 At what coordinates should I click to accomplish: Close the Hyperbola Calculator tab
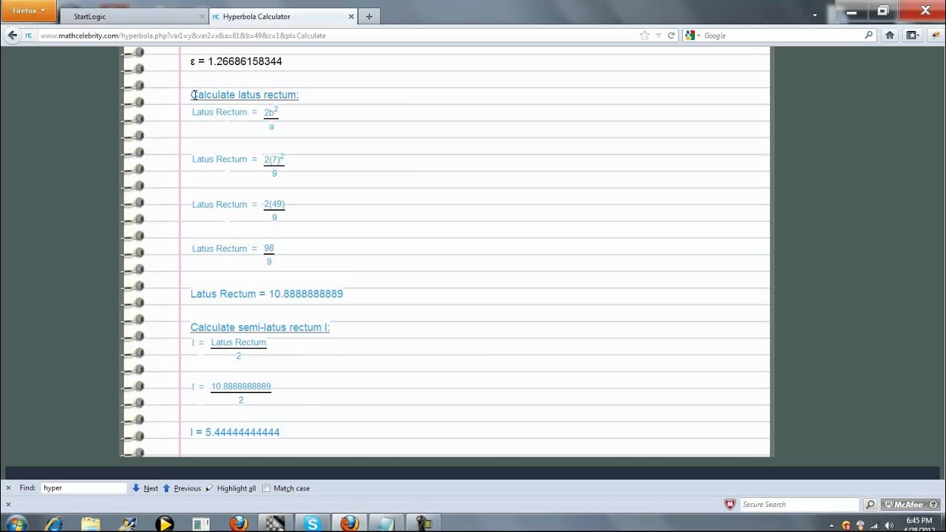pos(352,16)
